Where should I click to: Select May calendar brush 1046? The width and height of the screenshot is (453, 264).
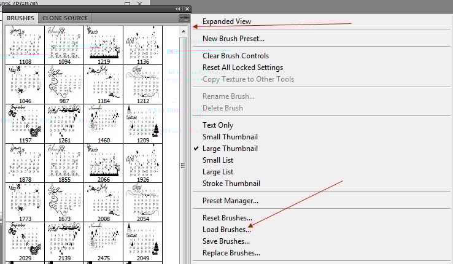tap(25, 84)
